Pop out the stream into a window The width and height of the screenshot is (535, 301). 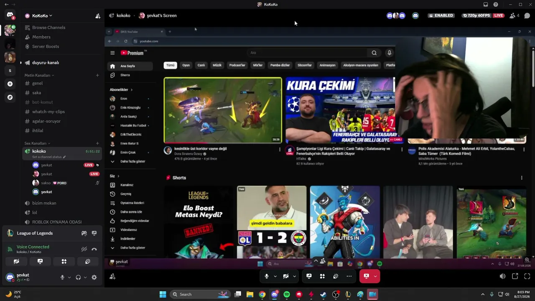pos(515,276)
